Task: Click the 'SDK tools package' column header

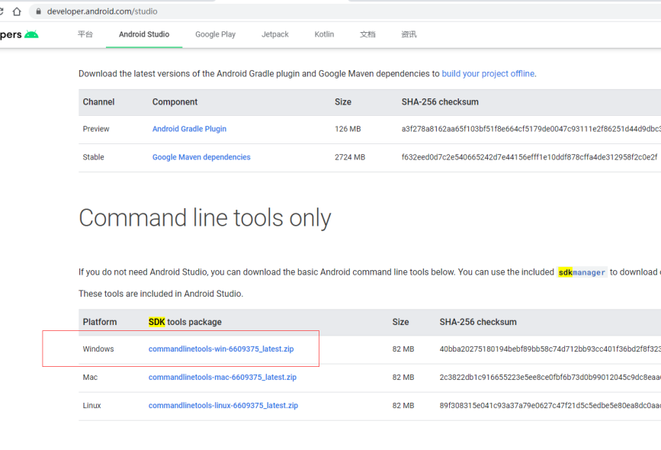Action: (x=185, y=322)
